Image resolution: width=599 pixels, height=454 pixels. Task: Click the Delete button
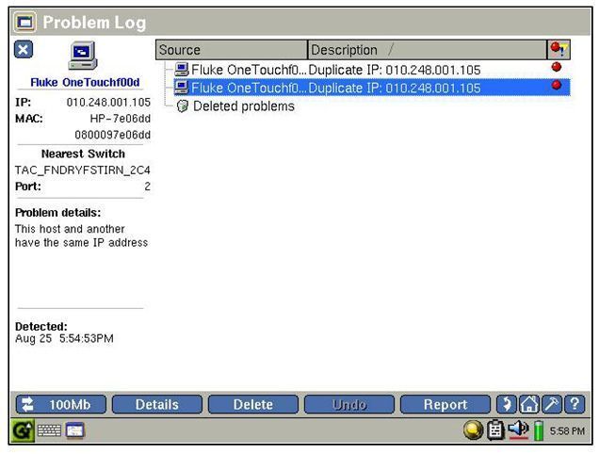tap(253, 404)
